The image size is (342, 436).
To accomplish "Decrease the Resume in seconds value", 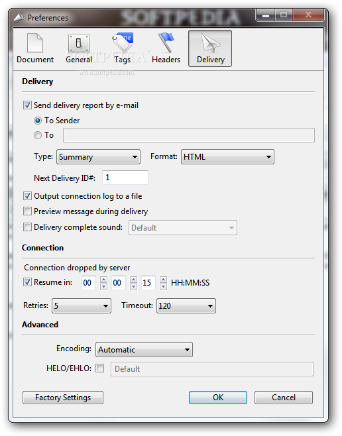I will pyautogui.click(x=164, y=286).
